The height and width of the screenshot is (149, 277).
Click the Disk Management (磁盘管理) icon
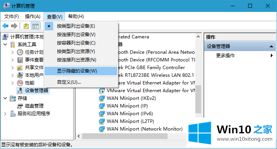tap(20, 106)
